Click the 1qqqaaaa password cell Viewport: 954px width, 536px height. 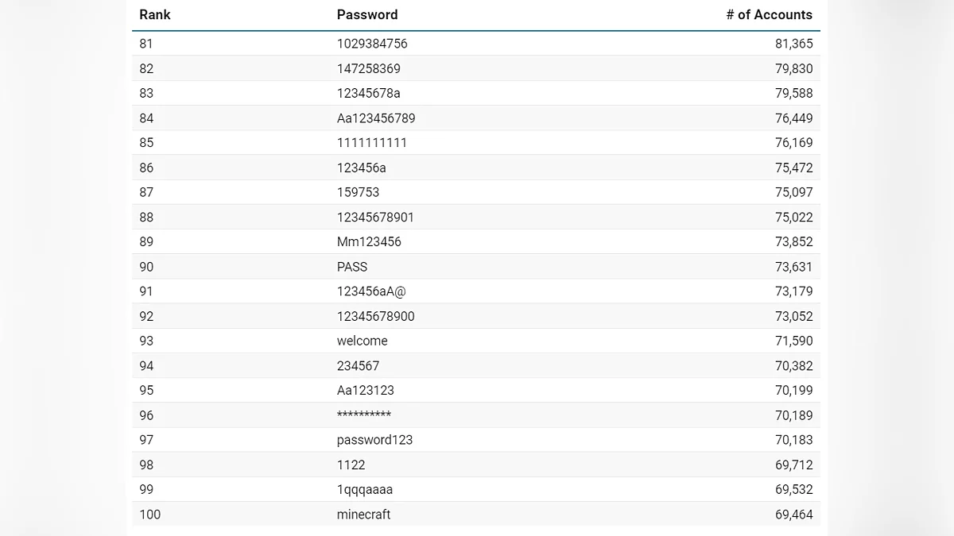(x=365, y=489)
